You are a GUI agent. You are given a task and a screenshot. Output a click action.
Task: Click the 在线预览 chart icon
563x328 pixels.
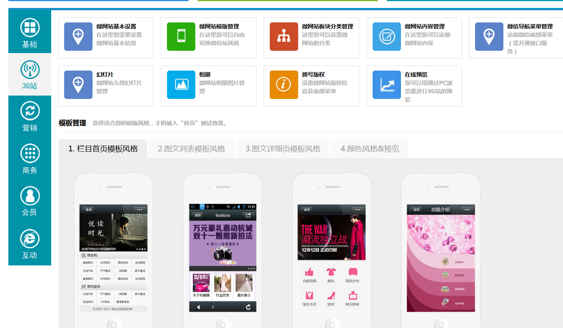tap(387, 85)
